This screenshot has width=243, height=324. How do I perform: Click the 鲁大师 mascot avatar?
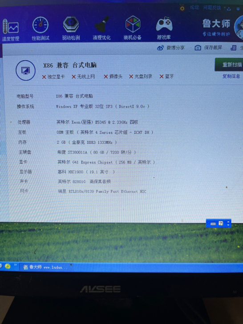click(239, 28)
